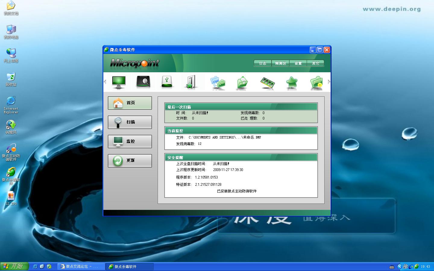Click the 从未扫描! last scan time text
Screen dimensions: 434x271
click(x=200, y=113)
